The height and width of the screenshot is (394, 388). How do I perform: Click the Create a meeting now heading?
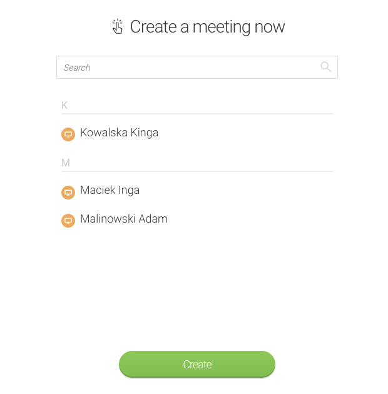207,27
